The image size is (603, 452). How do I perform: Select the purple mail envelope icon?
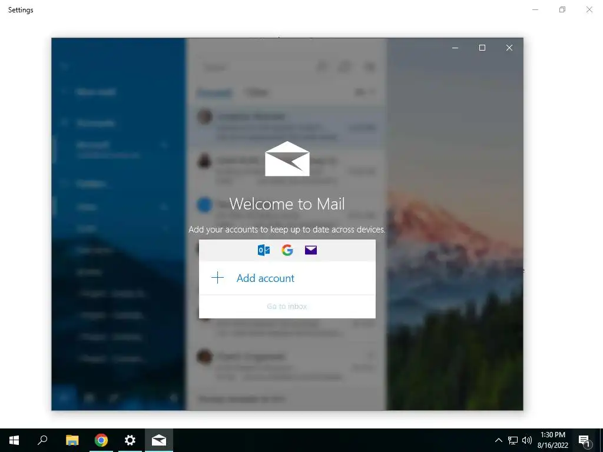point(311,250)
